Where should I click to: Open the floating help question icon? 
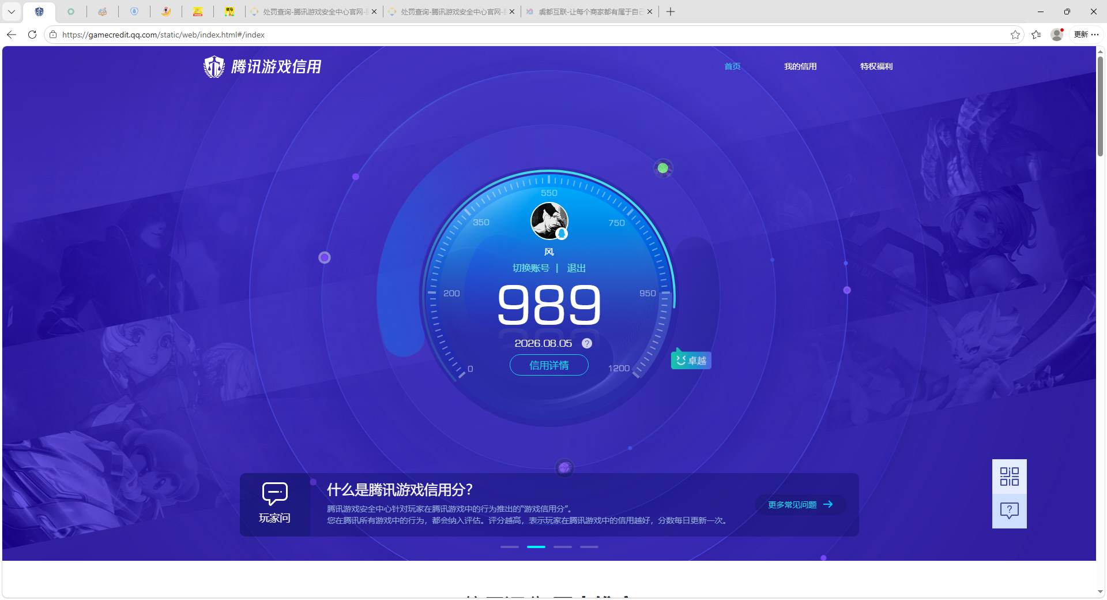1010,511
